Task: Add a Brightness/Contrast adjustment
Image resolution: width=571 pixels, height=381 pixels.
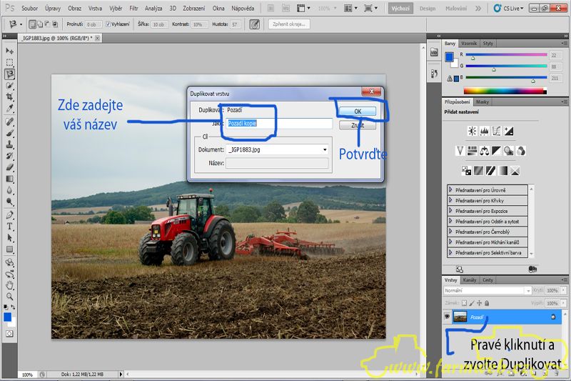Action: tap(472, 132)
